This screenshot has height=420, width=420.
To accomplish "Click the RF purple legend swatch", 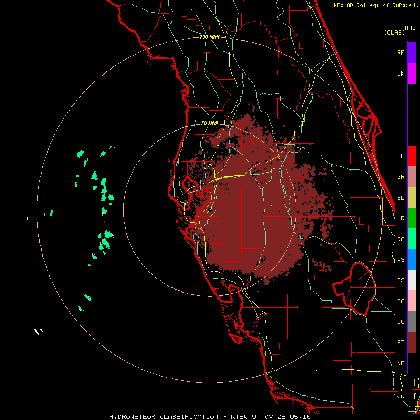I will pyautogui.click(x=412, y=52).
